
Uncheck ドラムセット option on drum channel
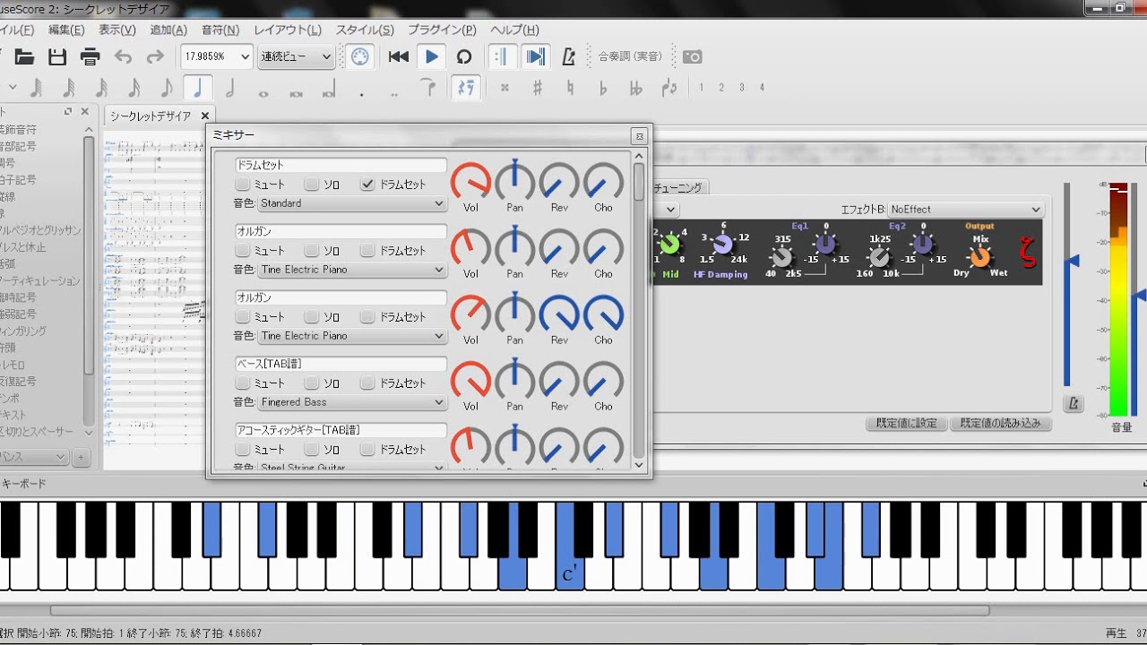tap(367, 184)
